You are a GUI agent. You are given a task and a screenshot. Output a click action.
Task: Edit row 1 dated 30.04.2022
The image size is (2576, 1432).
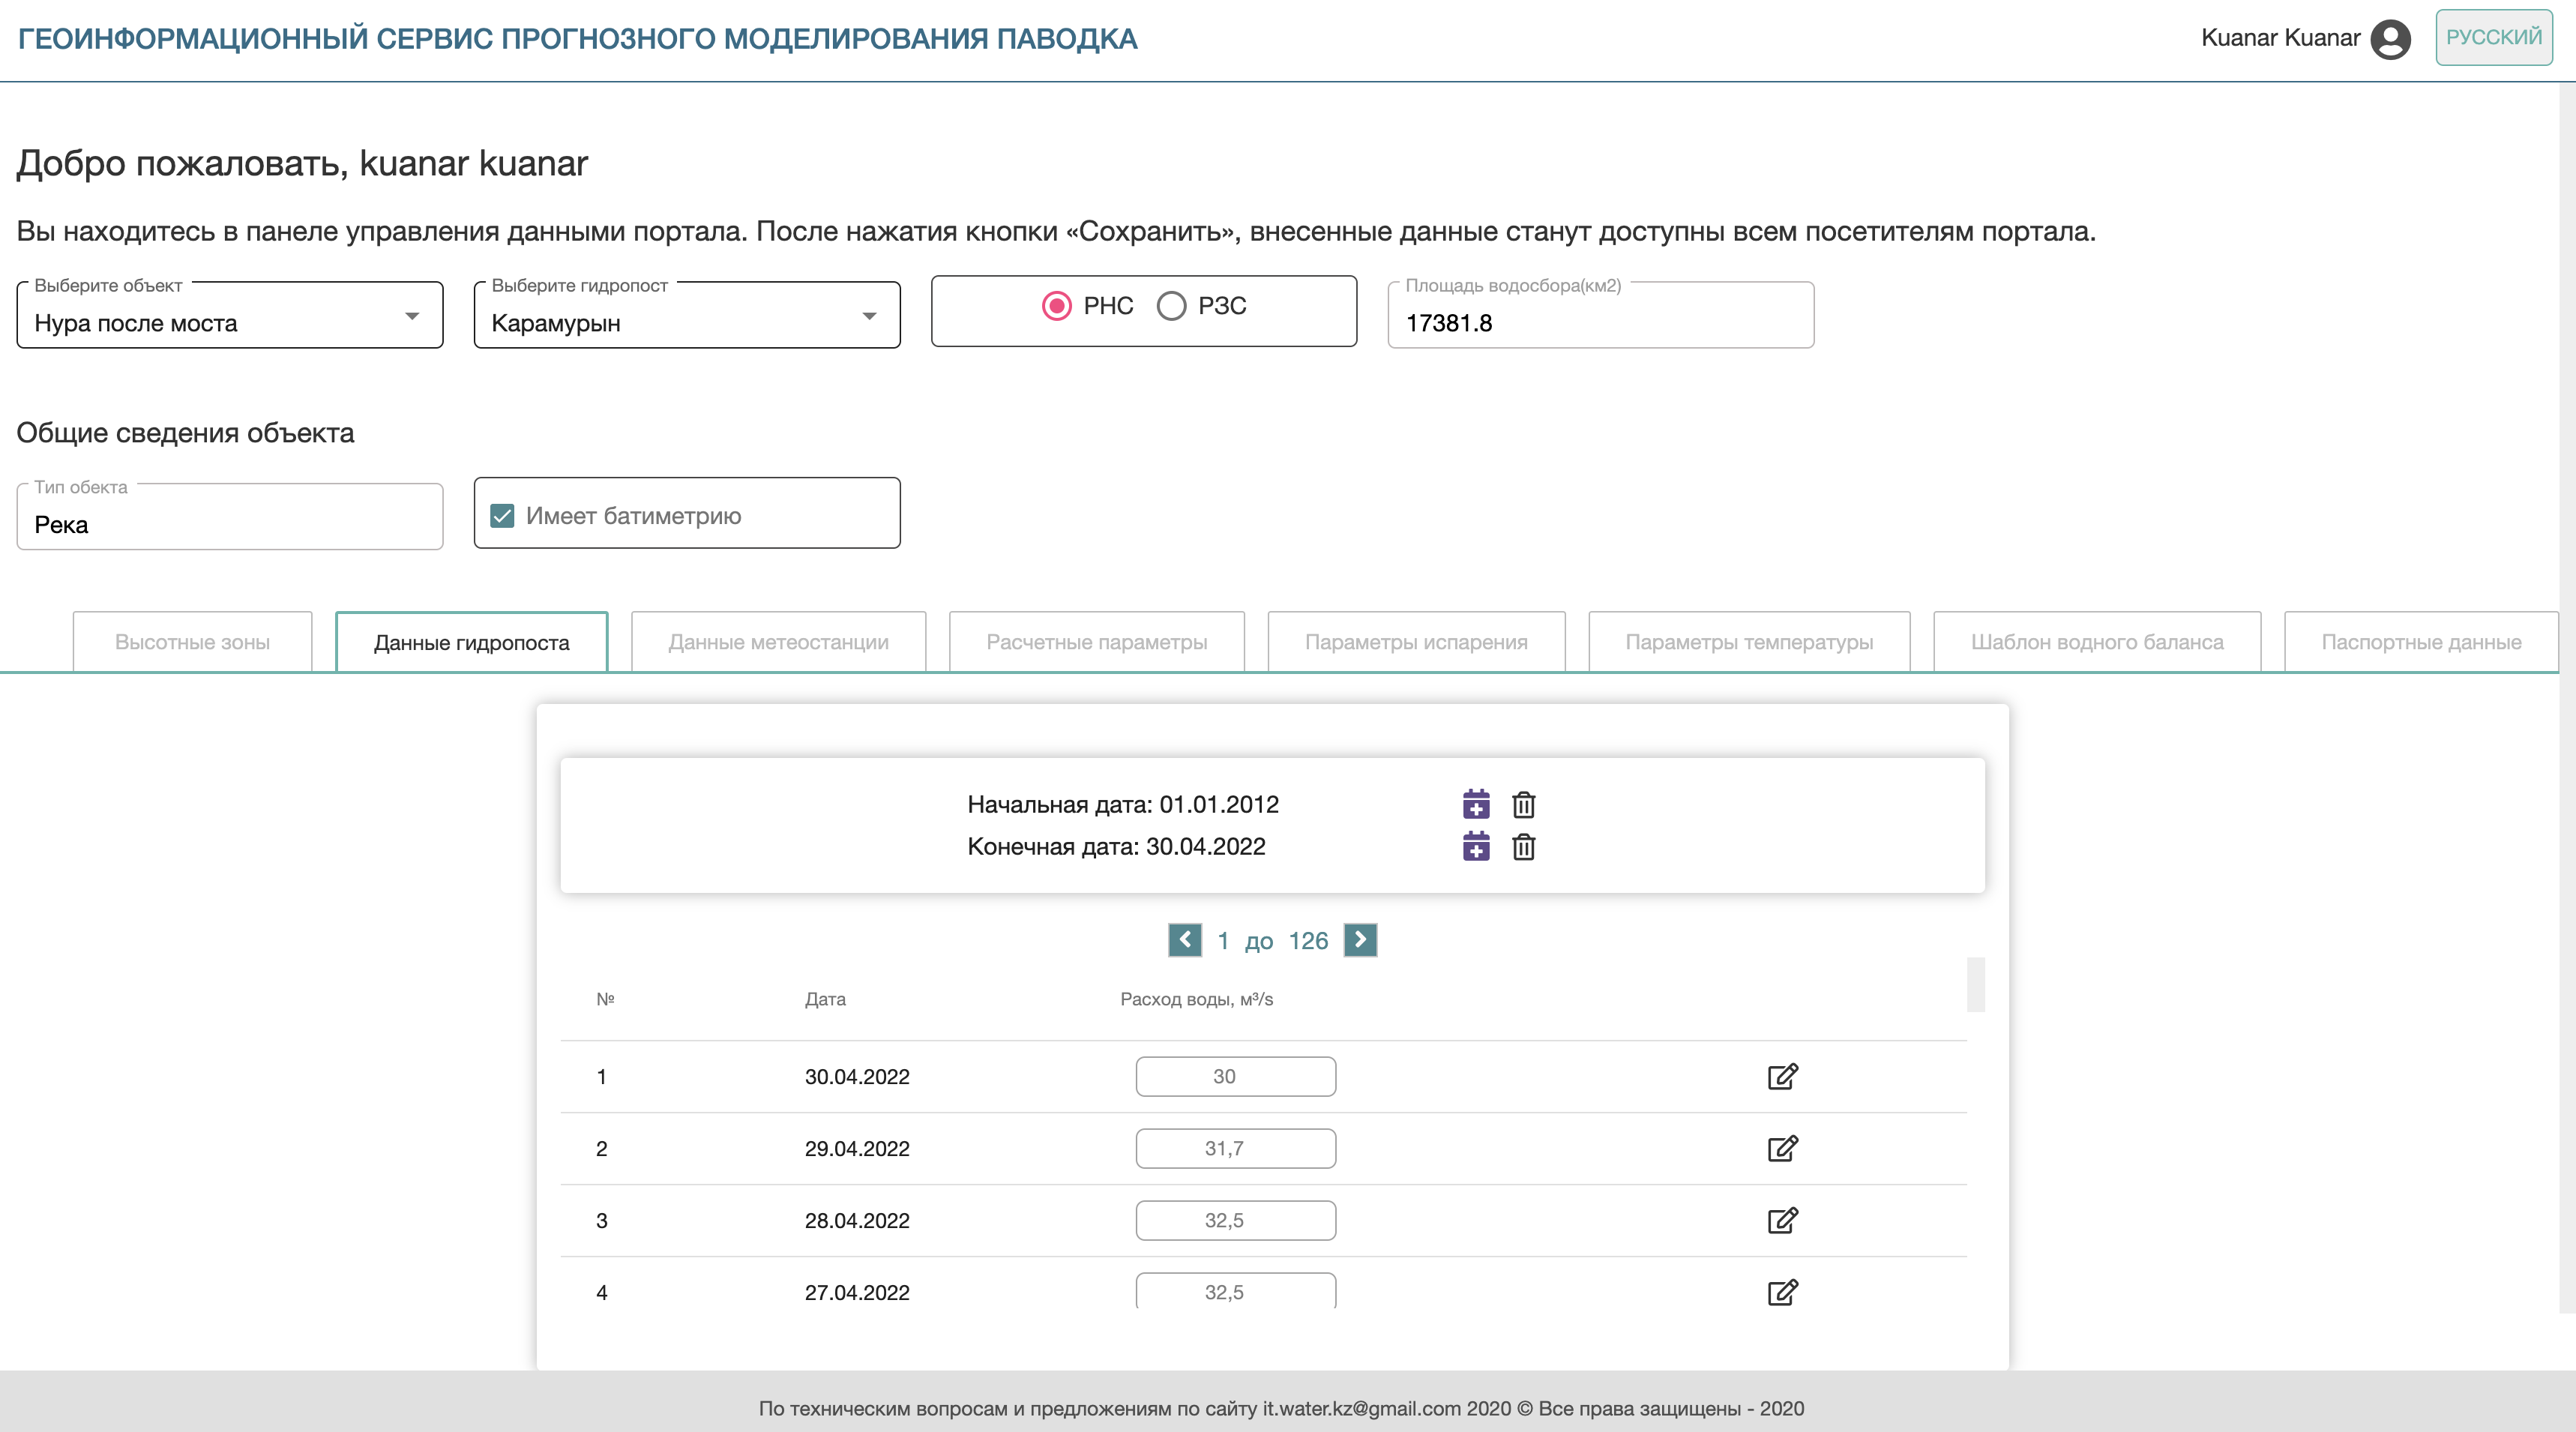tap(1782, 1076)
